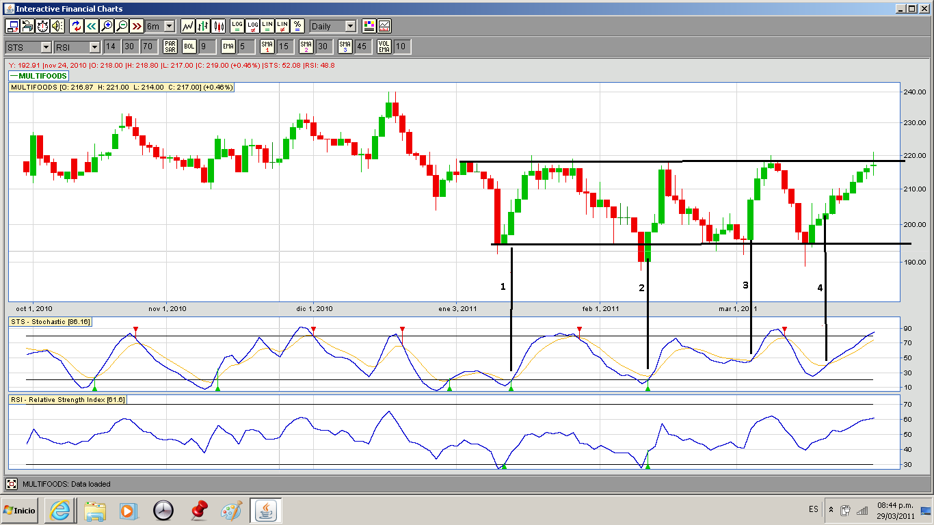
Task: Open the STS indicator dropdown
Action: point(45,46)
